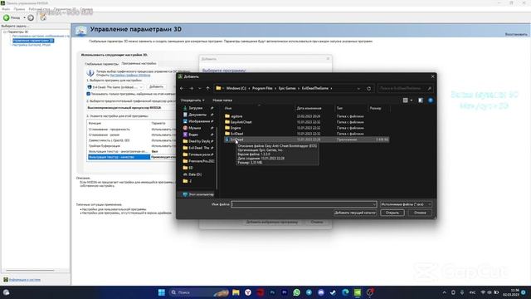Open WhatsApp from the taskbar
This screenshot has width=531, height=299.
[297, 292]
